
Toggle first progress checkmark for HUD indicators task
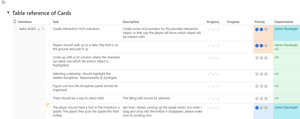tap(209, 29)
